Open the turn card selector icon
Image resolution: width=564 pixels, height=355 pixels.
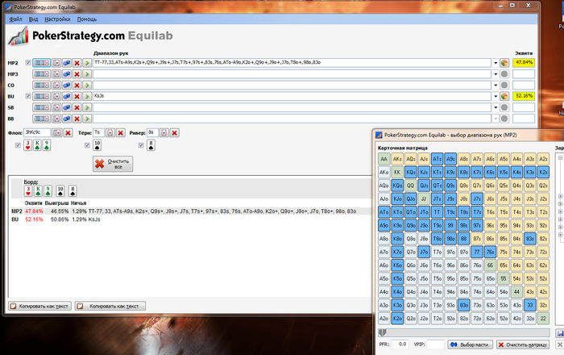coord(110,133)
